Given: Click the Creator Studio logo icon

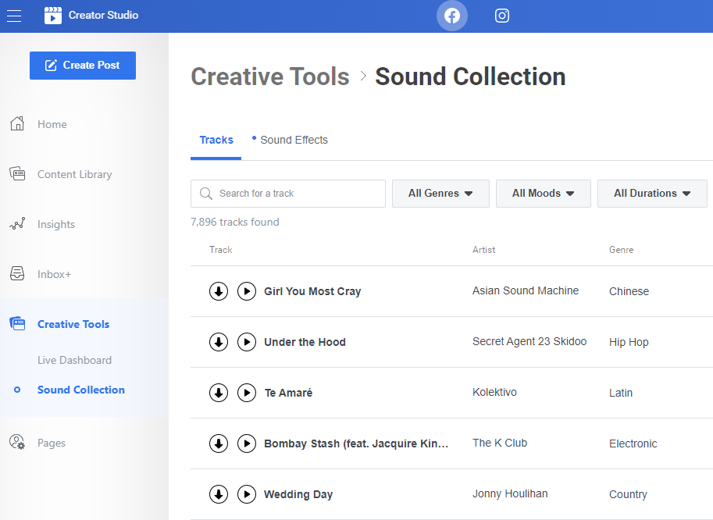Looking at the screenshot, I should pos(52,15).
